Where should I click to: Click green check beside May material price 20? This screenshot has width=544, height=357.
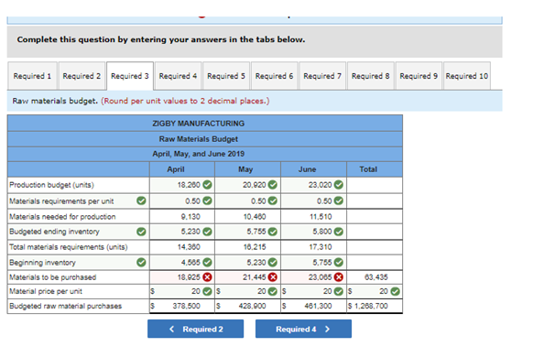[x=273, y=291]
